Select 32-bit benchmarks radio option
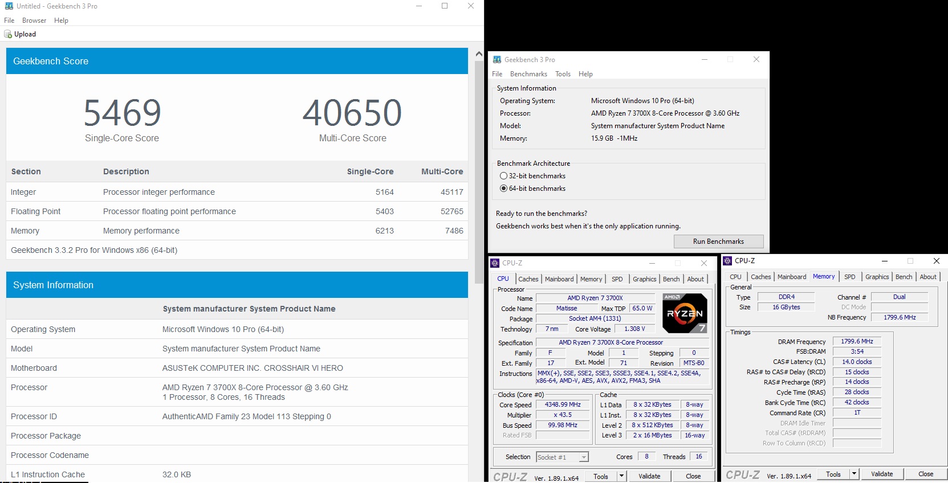This screenshot has width=948, height=483. point(504,176)
